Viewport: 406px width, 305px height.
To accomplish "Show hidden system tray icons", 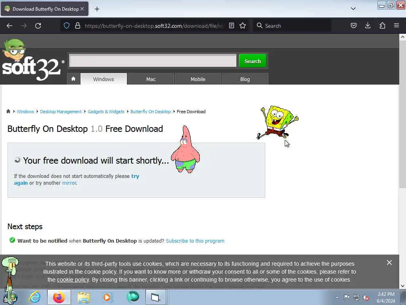I will (337, 297).
